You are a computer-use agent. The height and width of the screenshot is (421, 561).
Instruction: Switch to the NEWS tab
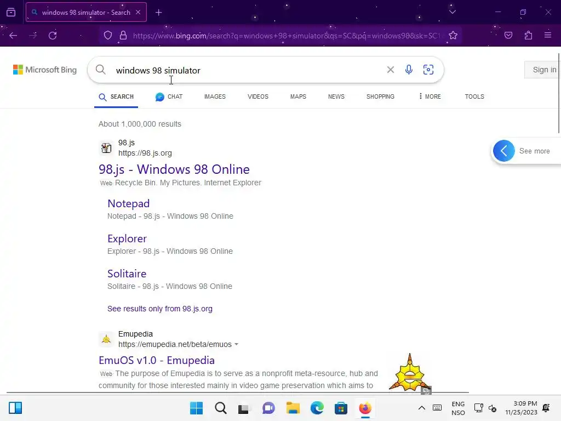click(x=336, y=96)
